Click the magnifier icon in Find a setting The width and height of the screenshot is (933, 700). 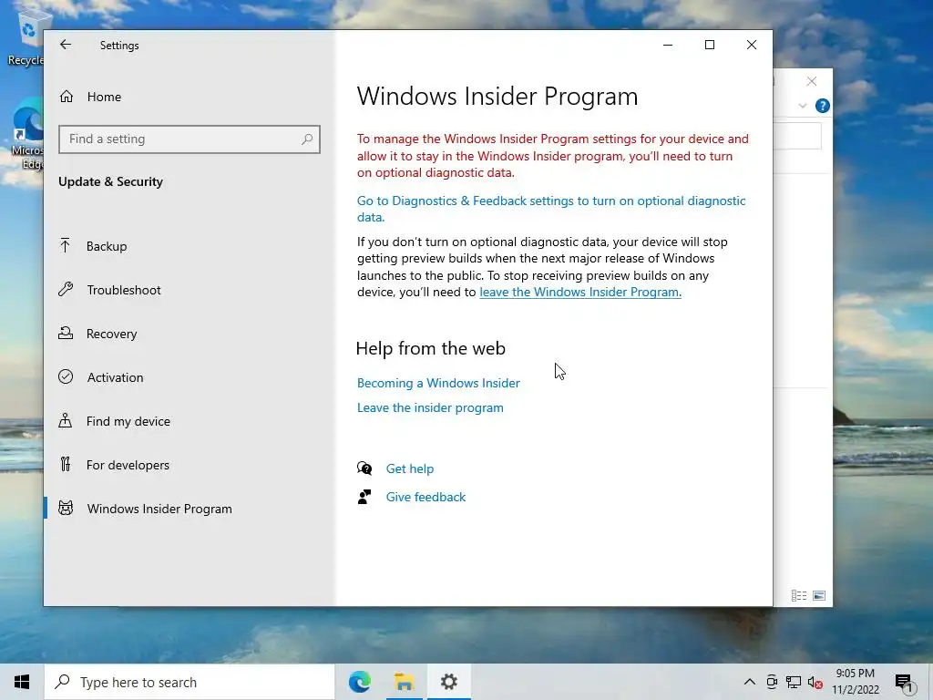307,139
